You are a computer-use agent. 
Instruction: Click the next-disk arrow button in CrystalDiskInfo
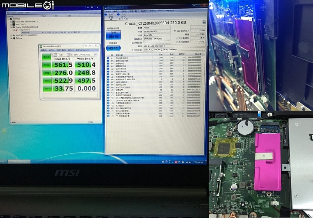point(204,22)
